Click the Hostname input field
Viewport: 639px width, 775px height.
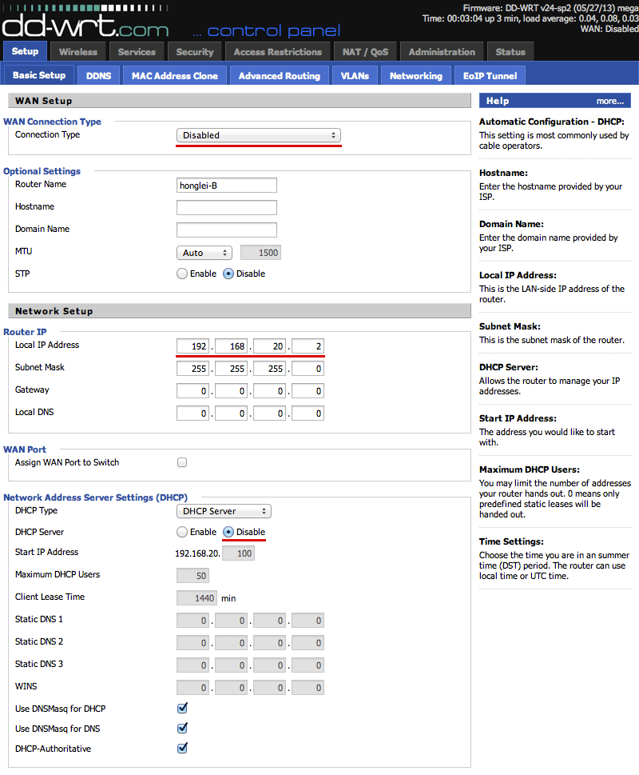tap(227, 208)
